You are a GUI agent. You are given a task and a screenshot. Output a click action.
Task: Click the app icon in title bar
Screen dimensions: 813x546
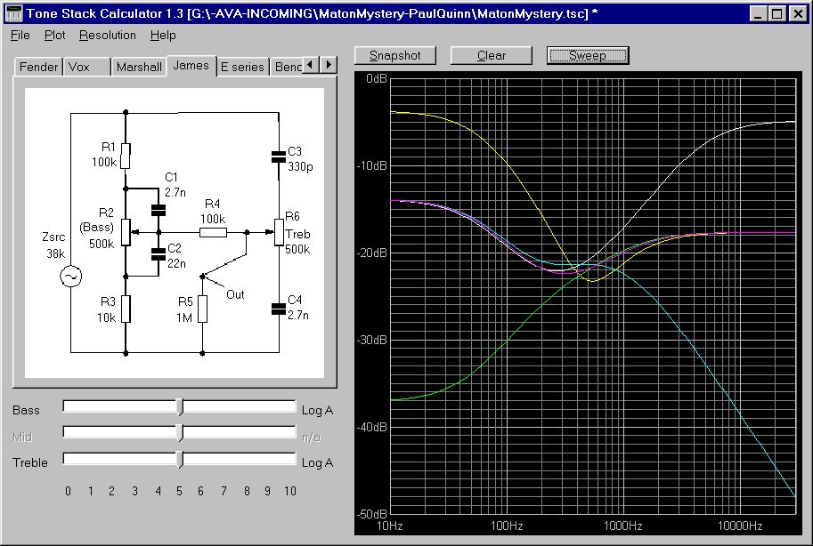tap(12, 13)
